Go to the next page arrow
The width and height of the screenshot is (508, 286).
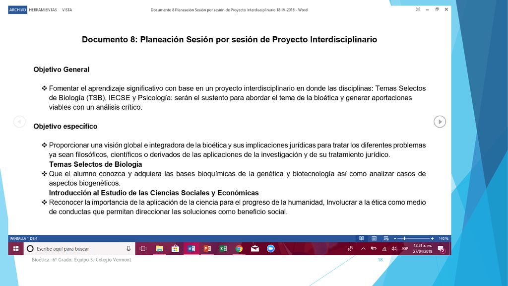coord(440,122)
